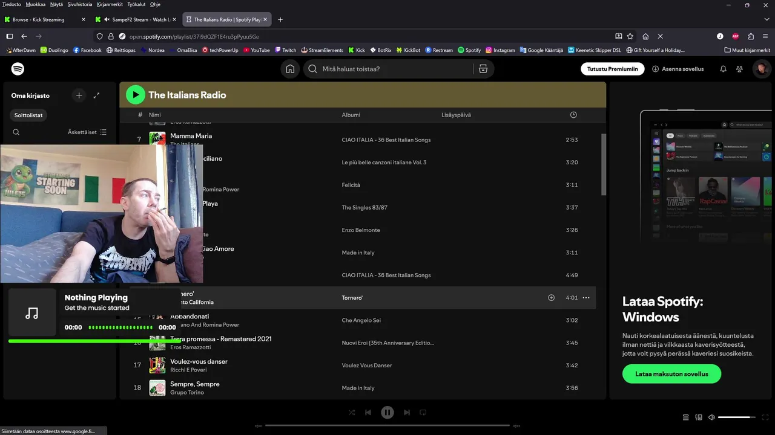Open a new browser tab

(x=280, y=19)
